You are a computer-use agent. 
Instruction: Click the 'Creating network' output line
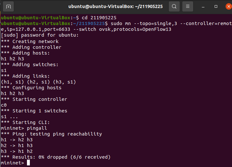(x=30, y=41)
